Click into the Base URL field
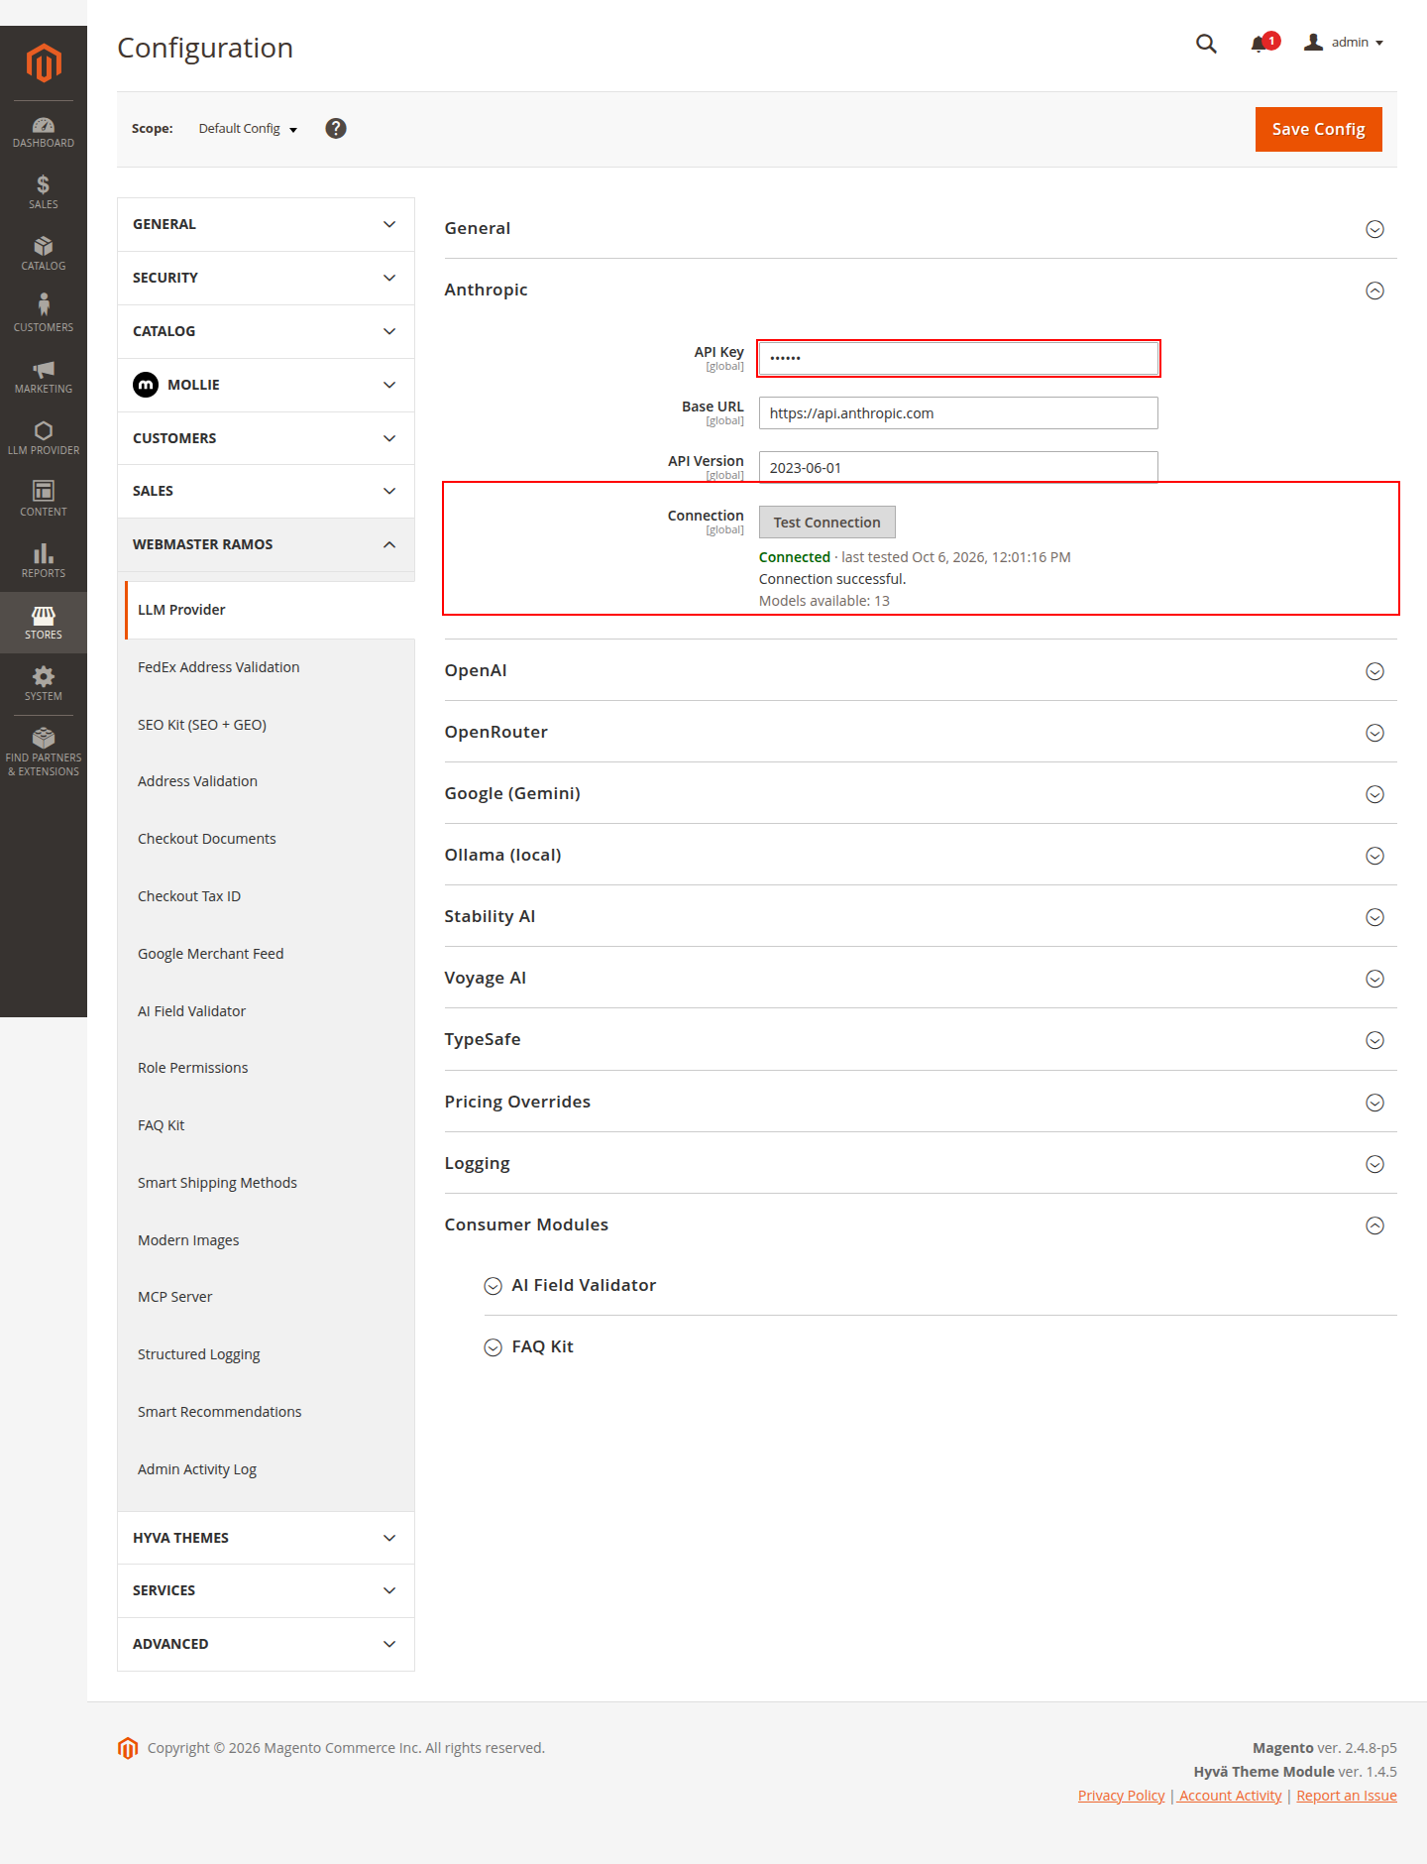Image resolution: width=1427 pixels, height=1864 pixels. tap(958, 412)
